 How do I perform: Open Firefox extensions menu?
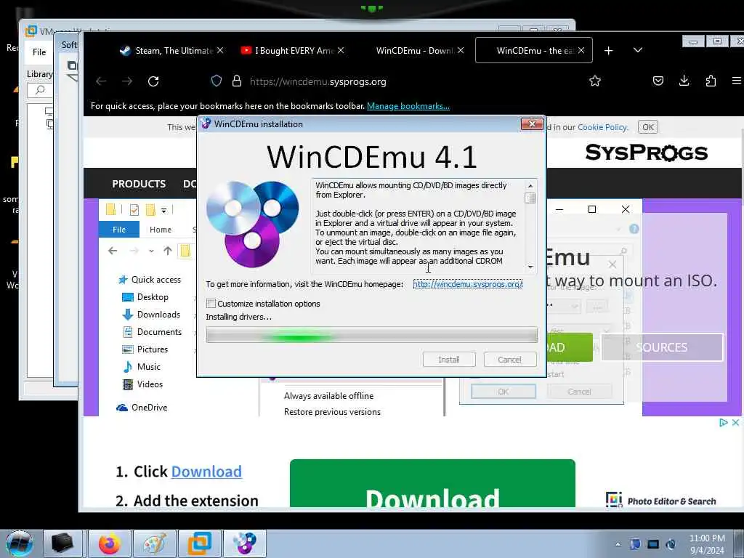pos(711,81)
